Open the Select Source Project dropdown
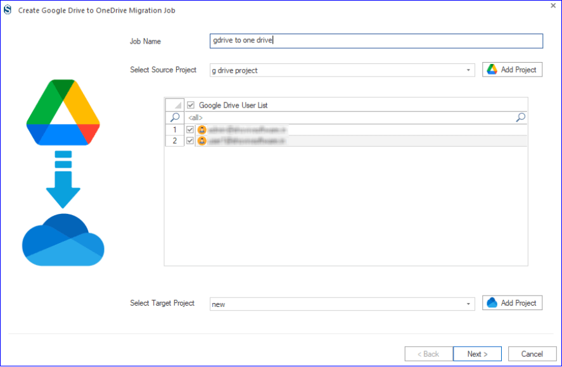Screen dimensions: 562x367 [468, 70]
